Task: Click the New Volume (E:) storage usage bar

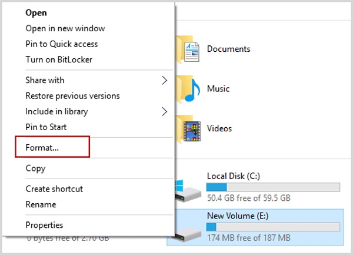Action: pos(273,227)
